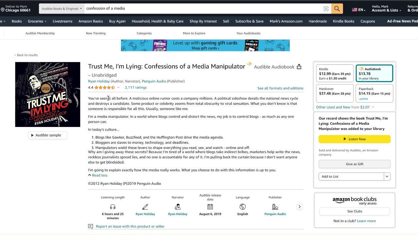Click the orange search magnifier button
Viewport: 418px width, 235px height.
[337, 9]
